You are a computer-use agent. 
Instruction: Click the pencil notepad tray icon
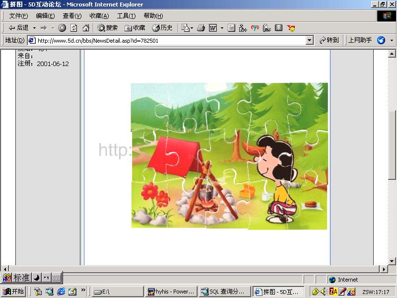tap(342, 292)
